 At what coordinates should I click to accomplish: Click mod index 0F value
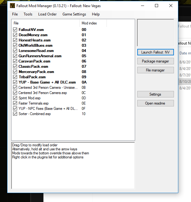84,109
